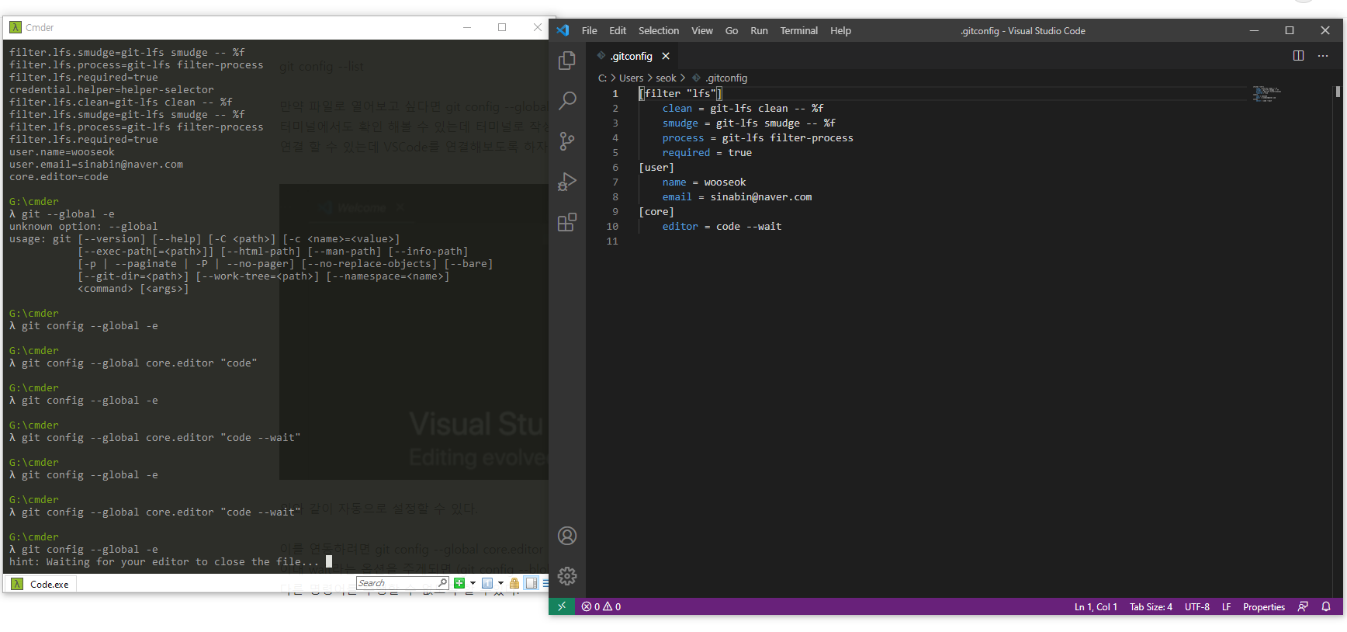Click 'core.editor=code' output line in Cmder
Viewport: 1347px width, 632px height.
click(x=59, y=176)
